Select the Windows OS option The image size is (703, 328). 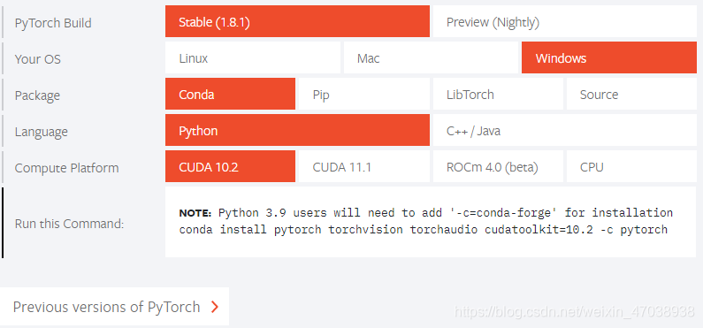click(609, 57)
